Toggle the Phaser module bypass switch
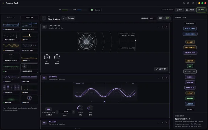This screenshot has height=130, width=208. (x=44, y=123)
